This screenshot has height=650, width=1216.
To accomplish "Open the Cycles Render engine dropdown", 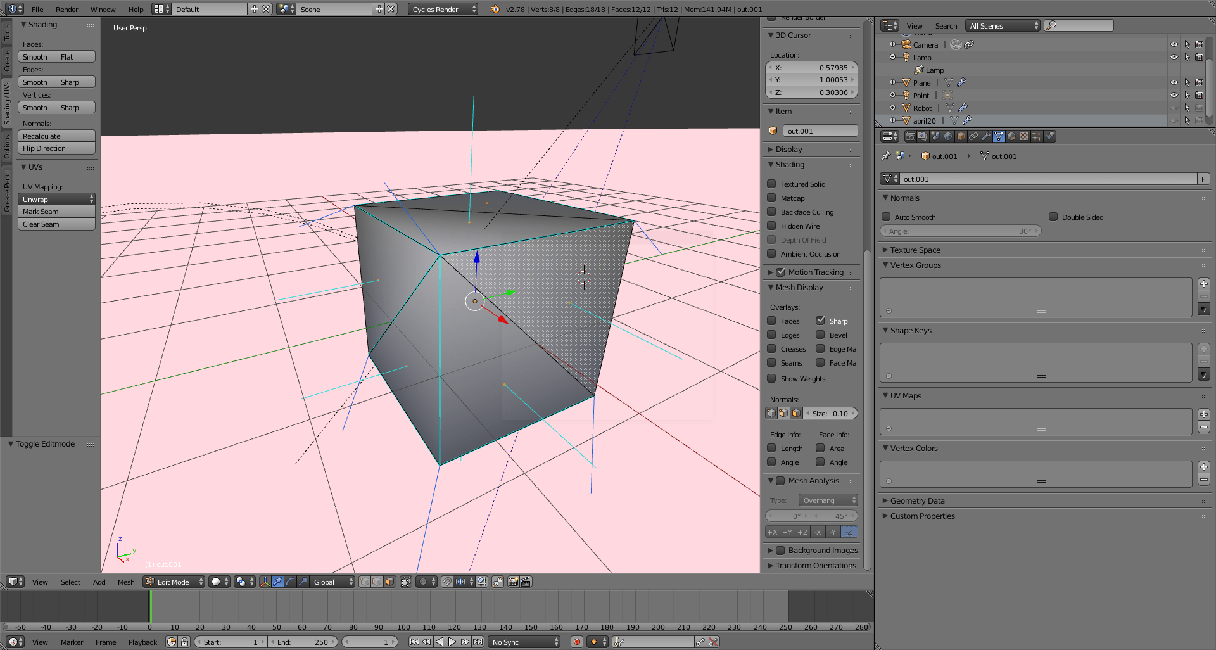I will 442,9.
